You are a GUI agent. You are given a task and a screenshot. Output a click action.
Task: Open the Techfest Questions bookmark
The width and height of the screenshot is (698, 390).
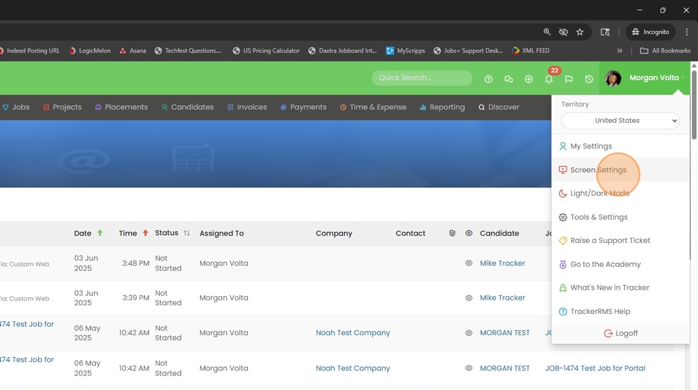click(188, 50)
